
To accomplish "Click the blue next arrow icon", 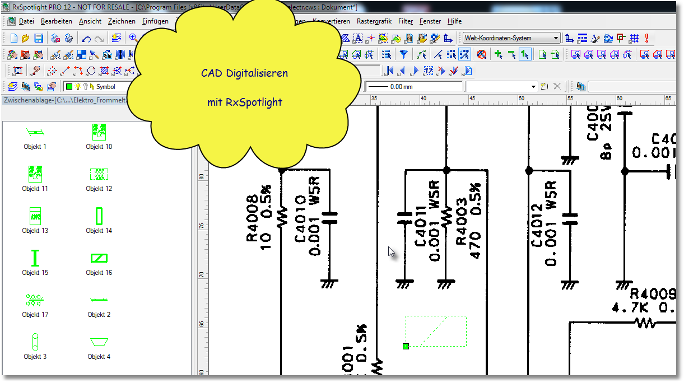I will 415,71.
